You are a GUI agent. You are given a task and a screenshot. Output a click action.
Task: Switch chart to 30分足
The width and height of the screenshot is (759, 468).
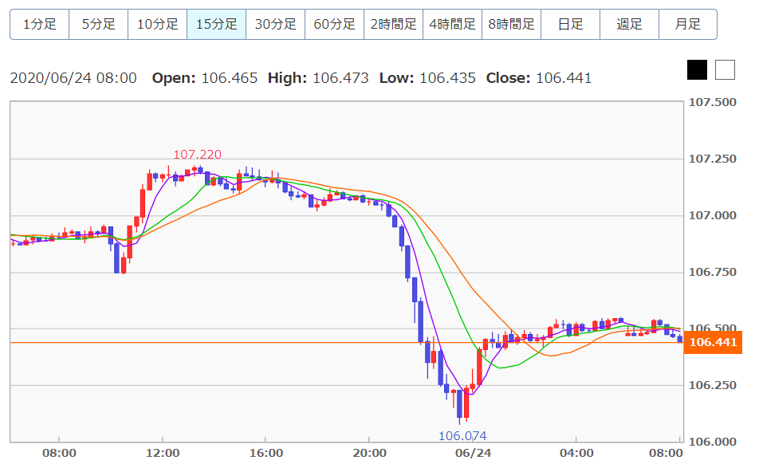pos(276,24)
